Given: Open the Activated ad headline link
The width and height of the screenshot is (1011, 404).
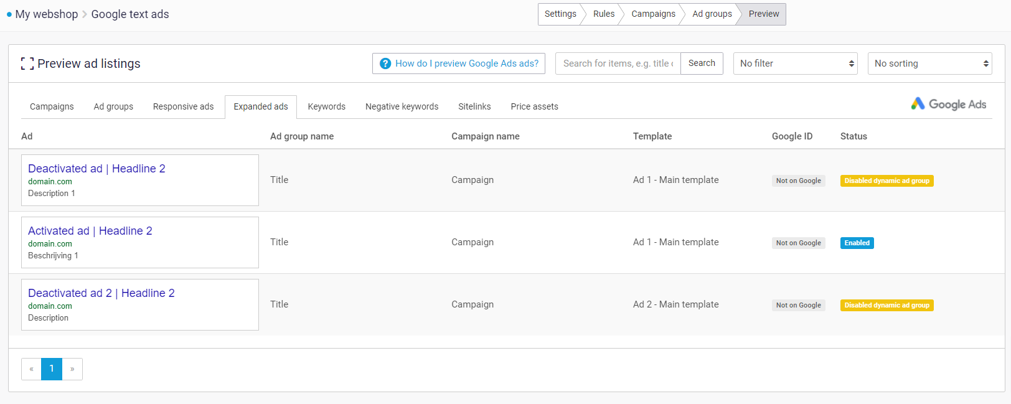Looking at the screenshot, I should [x=90, y=231].
